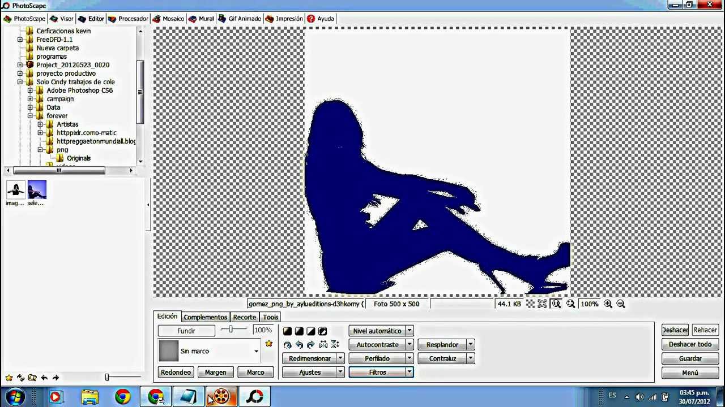Select the Nueva carpeta folder
Viewport: 725px width, 407px height.
click(57, 48)
